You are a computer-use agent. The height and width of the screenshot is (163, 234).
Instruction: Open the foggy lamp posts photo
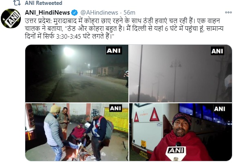(181, 74)
